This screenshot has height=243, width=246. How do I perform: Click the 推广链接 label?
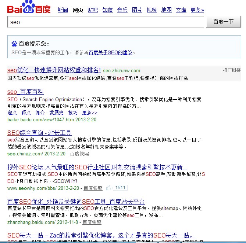tap(232, 70)
